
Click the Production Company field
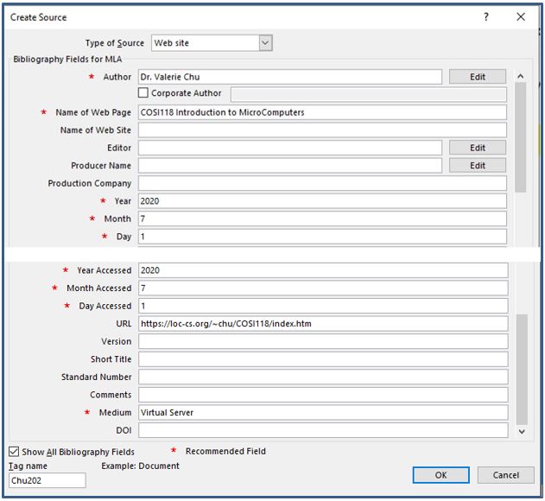(321, 183)
